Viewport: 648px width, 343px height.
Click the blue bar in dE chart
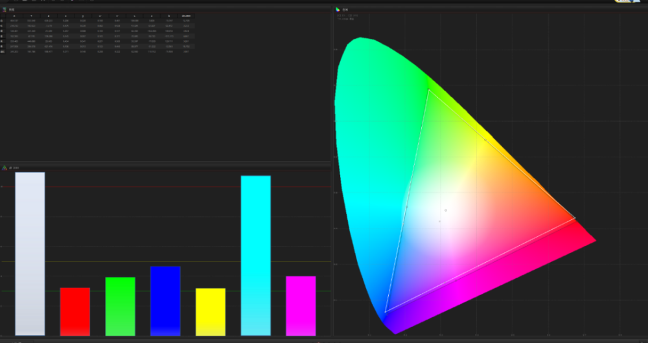165,301
